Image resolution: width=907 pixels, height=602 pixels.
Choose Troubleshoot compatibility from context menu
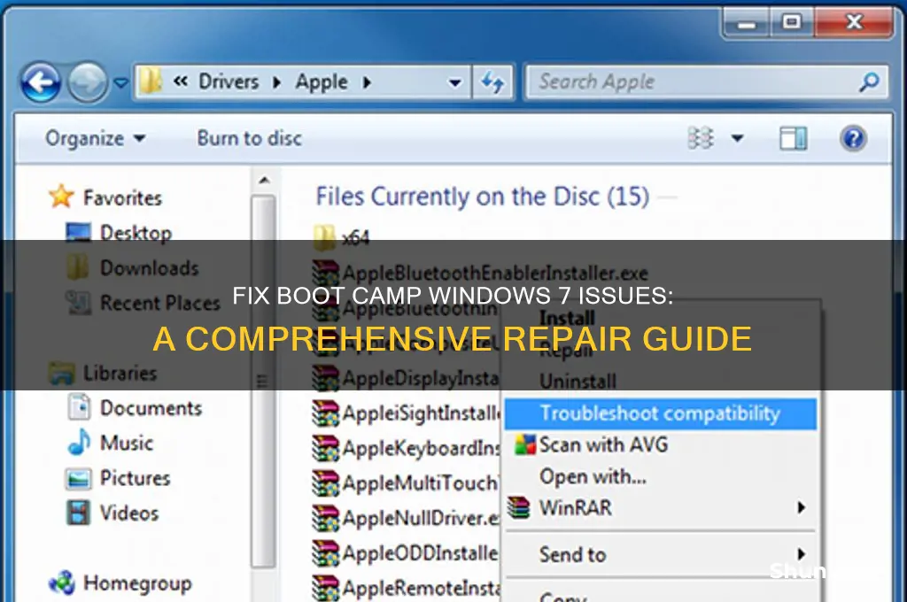[x=660, y=414]
